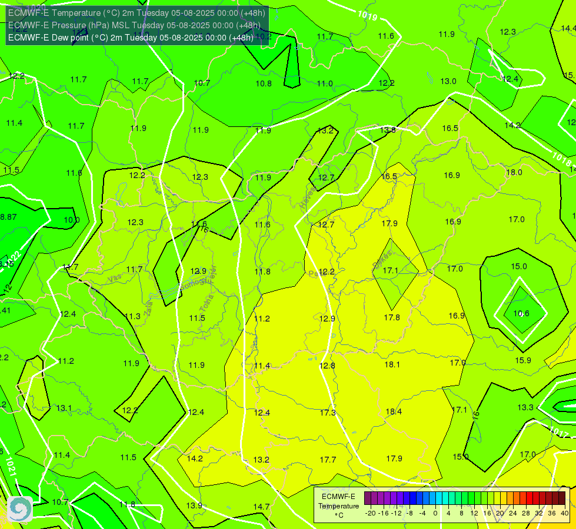This screenshot has width=576, height=529.
Task: Click the ECMWF-E Temperature °C legend title
Action: click(338, 506)
